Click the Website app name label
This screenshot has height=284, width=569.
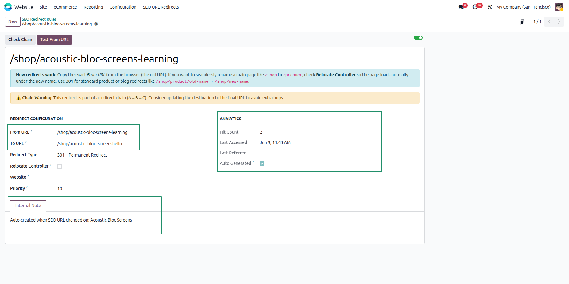click(24, 7)
